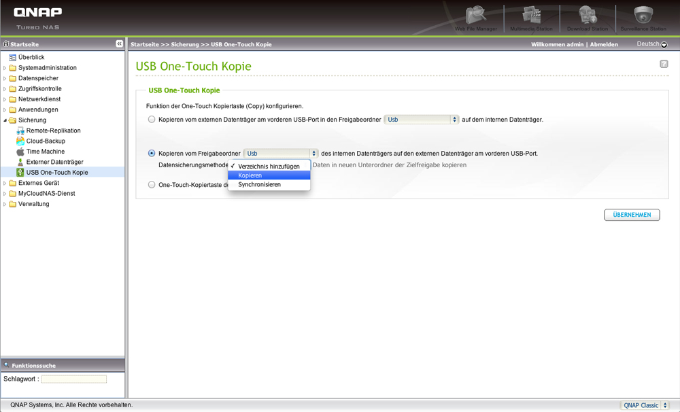
Task: Click the Startseite home icon
Action: [6, 44]
